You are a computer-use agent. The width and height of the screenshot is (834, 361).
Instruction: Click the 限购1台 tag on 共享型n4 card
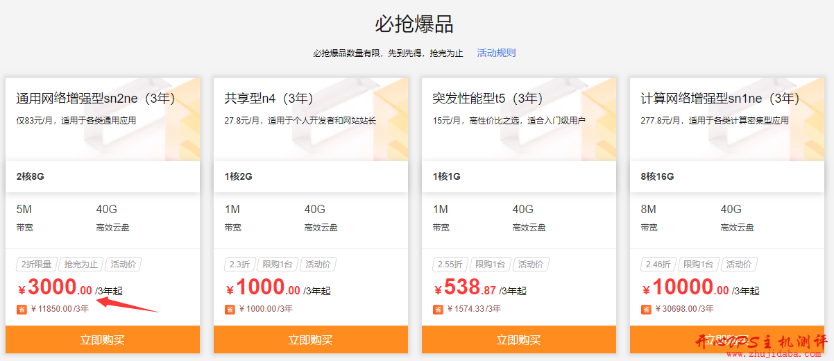pos(278,265)
